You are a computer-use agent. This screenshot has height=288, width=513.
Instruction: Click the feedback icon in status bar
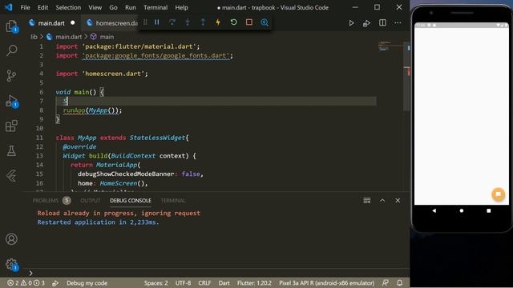point(386,283)
